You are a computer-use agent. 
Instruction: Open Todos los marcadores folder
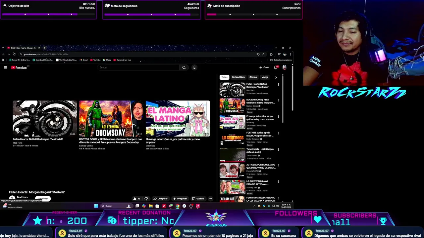[x=281, y=60]
